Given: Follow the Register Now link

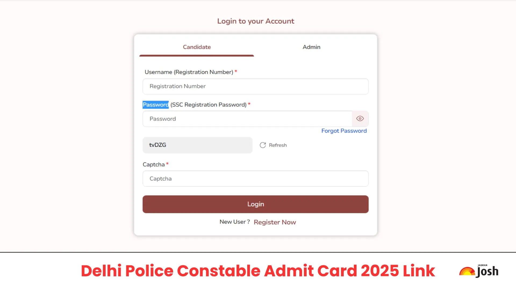Looking at the screenshot, I should click(x=275, y=222).
